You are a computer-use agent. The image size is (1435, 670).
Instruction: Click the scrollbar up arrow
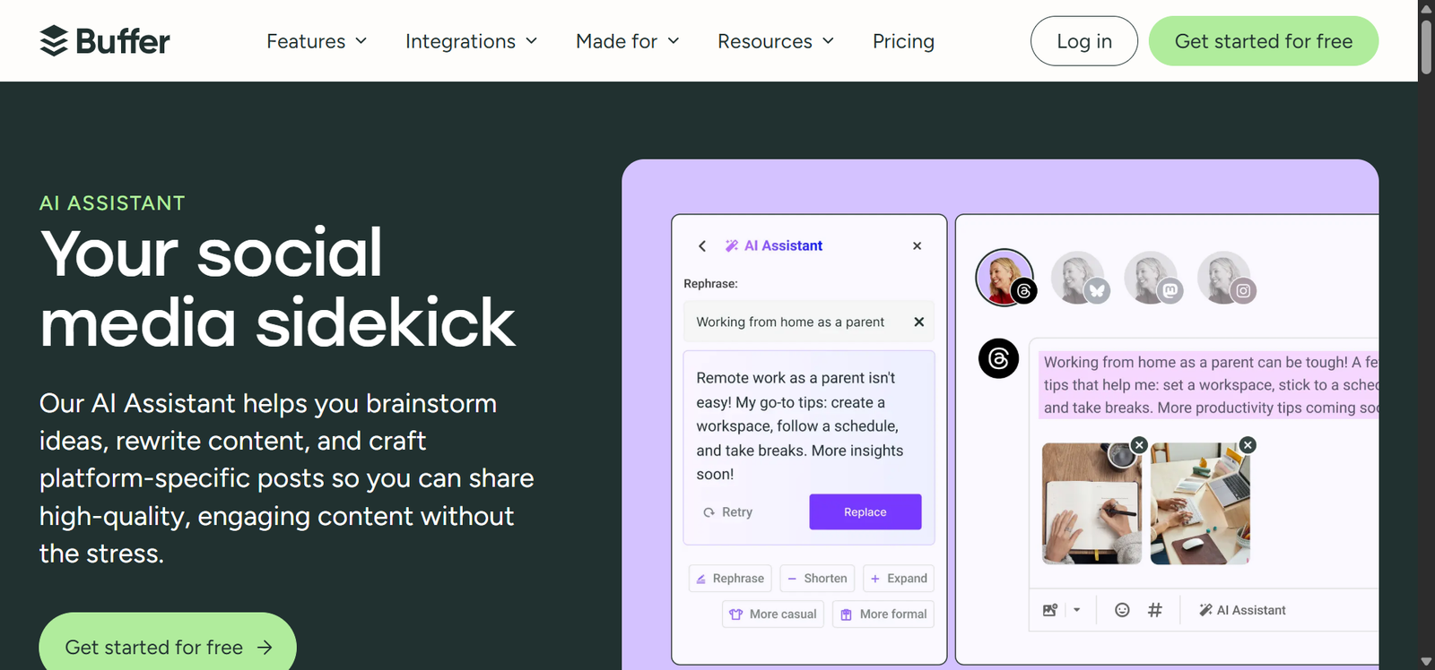1426,8
